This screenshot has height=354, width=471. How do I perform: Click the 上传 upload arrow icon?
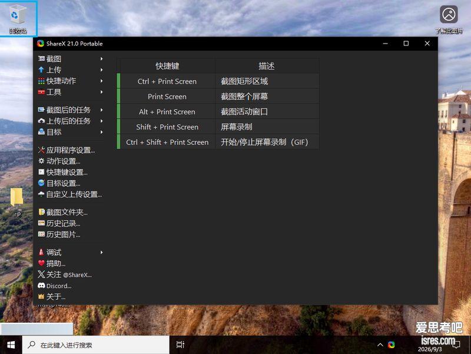(41, 70)
